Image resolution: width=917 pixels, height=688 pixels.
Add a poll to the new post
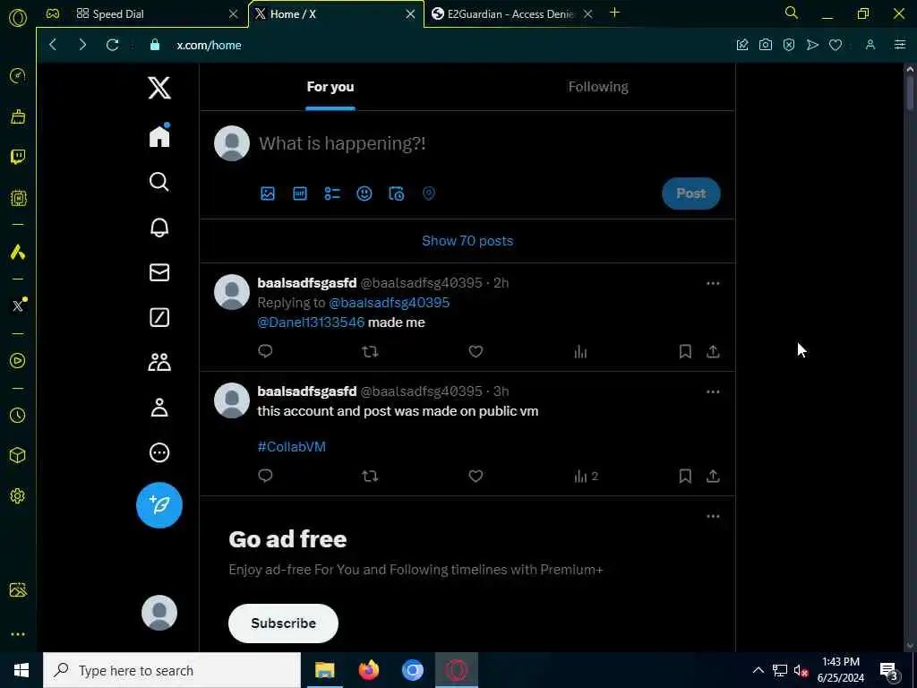point(331,193)
